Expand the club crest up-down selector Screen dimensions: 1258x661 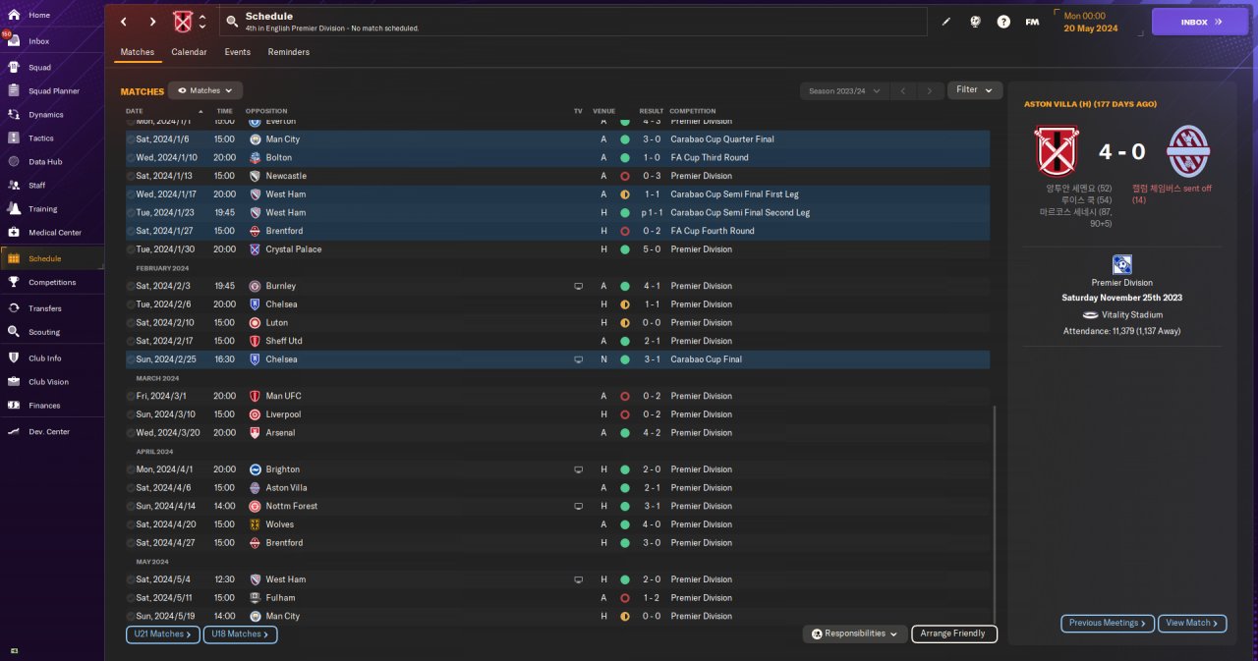tap(202, 22)
